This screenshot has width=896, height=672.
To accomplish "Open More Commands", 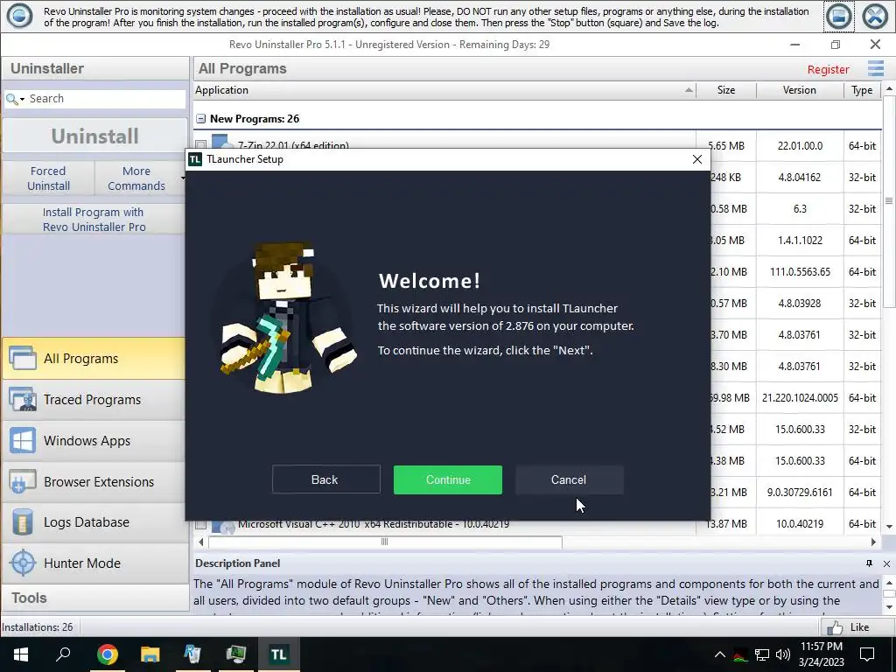I will pos(136,178).
